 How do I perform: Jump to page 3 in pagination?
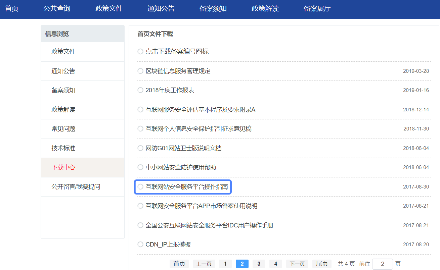coord(259,264)
